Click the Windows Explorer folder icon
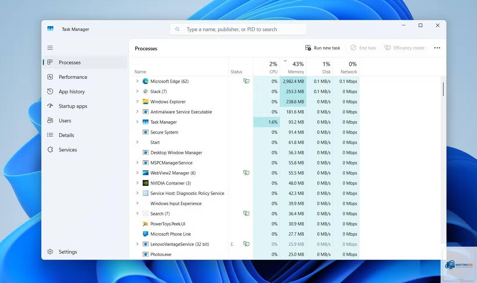Image resolution: width=477 pixels, height=283 pixels. pos(145,102)
